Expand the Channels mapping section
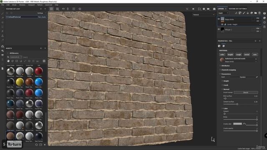267x150 pixels. coord(228,70)
